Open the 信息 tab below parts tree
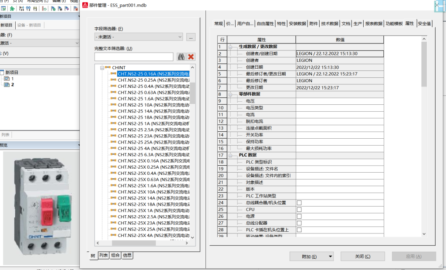 (127, 255)
